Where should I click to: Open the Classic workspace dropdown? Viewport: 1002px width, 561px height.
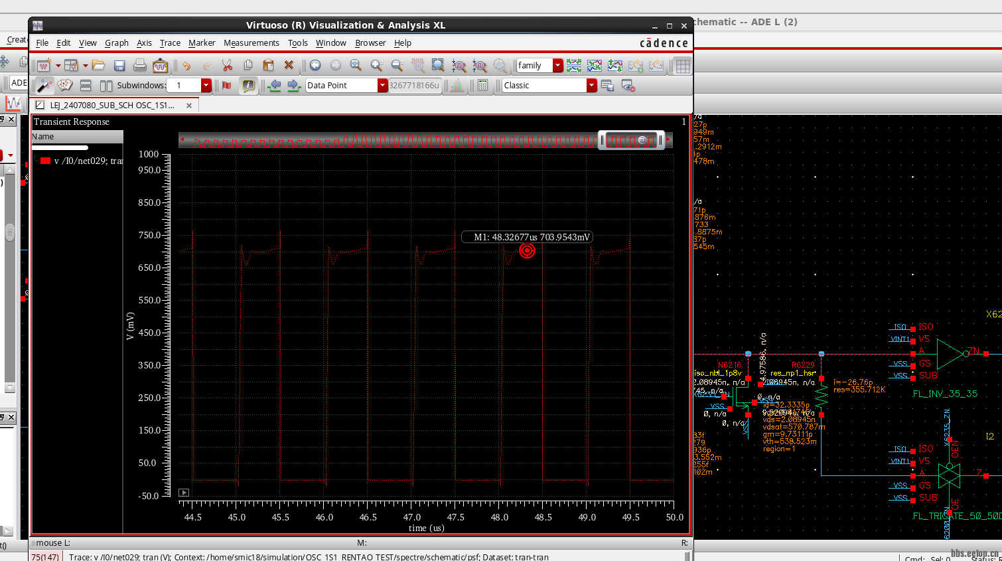tap(591, 85)
